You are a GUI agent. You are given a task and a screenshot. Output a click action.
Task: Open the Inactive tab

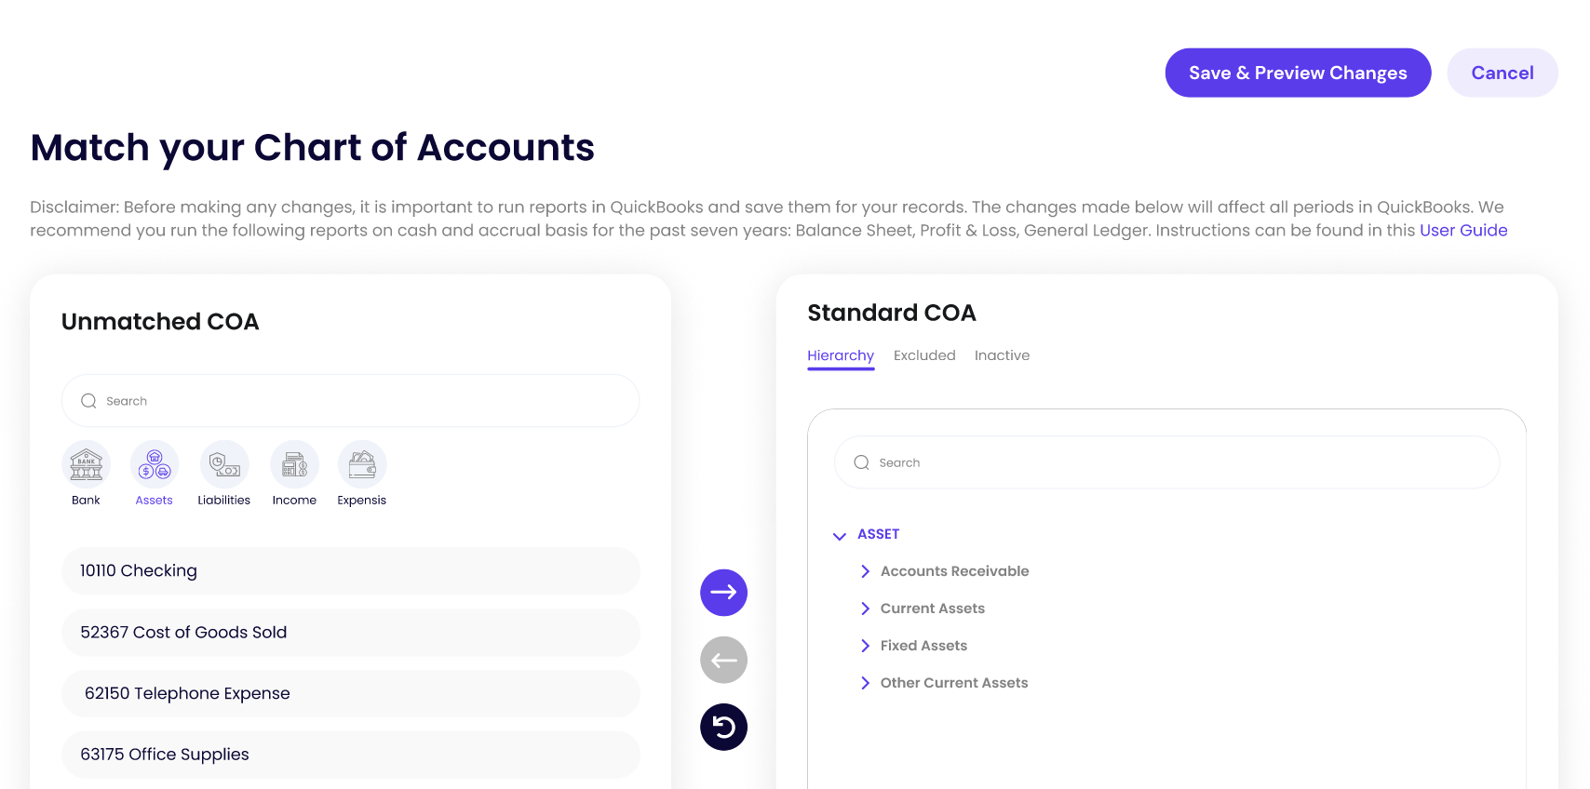coord(1002,355)
